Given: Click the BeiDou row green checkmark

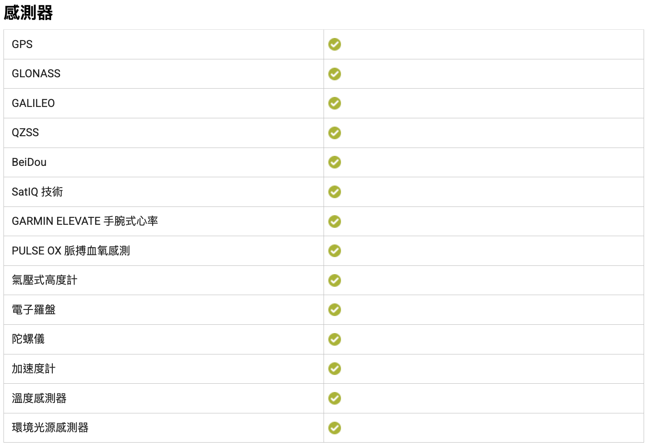Looking at the screenshot, I should pyautogui.click(x=334, y=162).
